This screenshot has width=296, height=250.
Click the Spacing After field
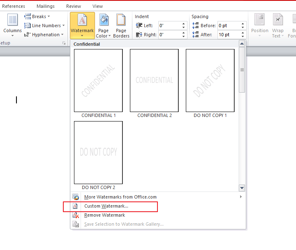tap(229, 35)
